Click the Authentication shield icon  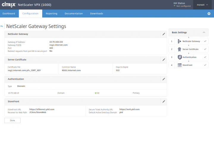coord(180,57)
